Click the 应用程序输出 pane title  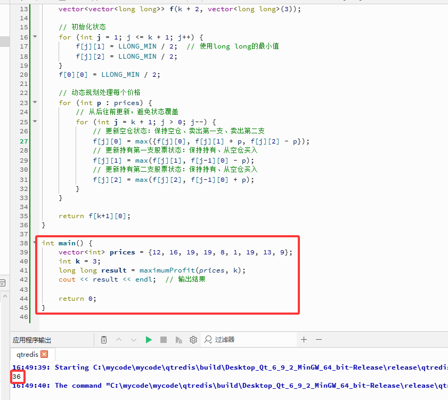(x=32, y=340)
